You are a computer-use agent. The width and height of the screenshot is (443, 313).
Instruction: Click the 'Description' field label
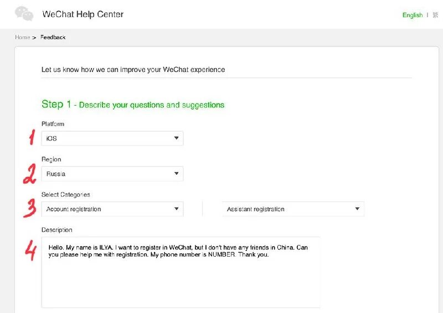[x=57, y=229]
